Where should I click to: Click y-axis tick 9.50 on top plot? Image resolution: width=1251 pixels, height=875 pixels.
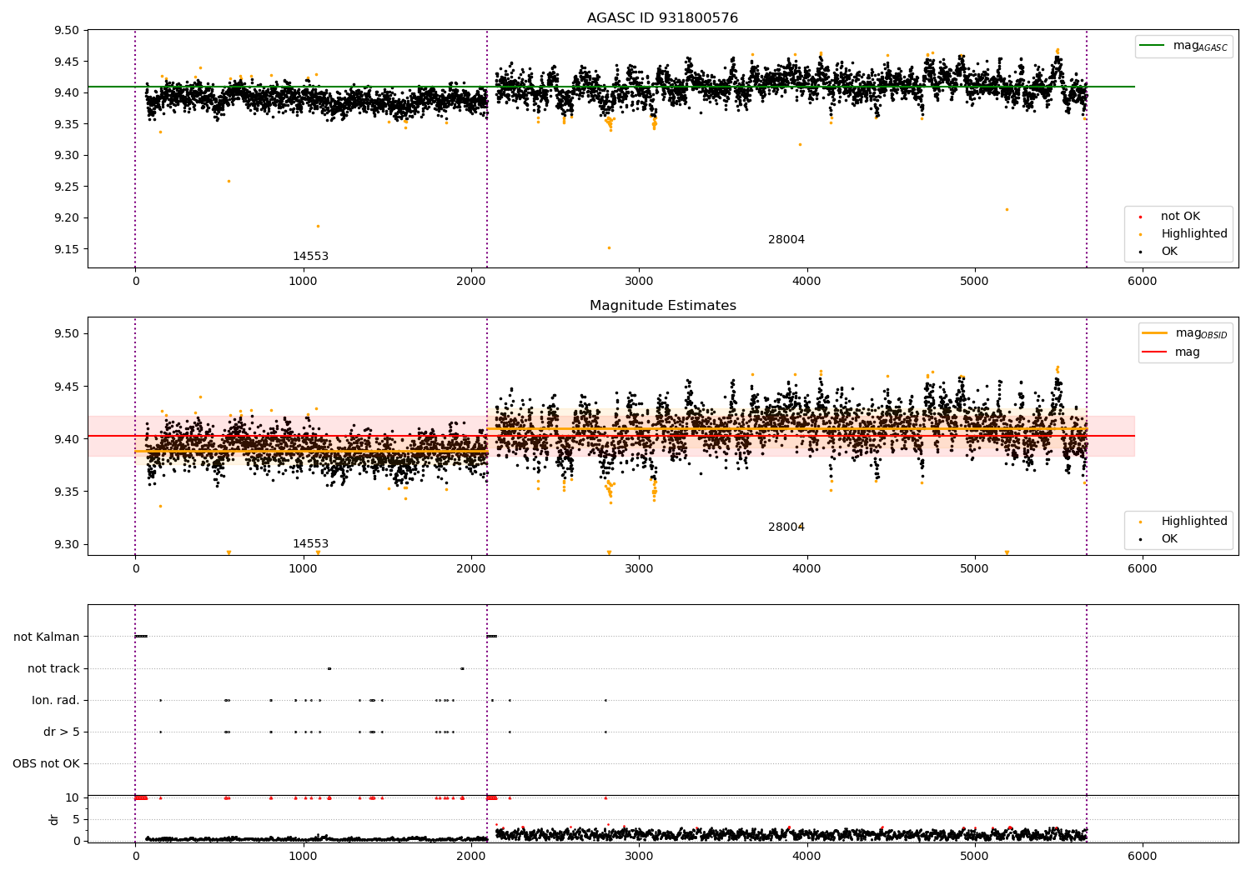(x=66, y=31)
